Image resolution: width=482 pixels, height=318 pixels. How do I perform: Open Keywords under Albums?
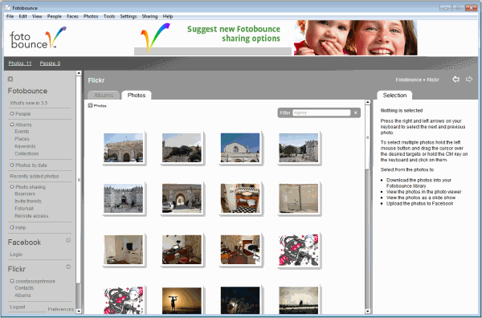(x=25, y=146)
